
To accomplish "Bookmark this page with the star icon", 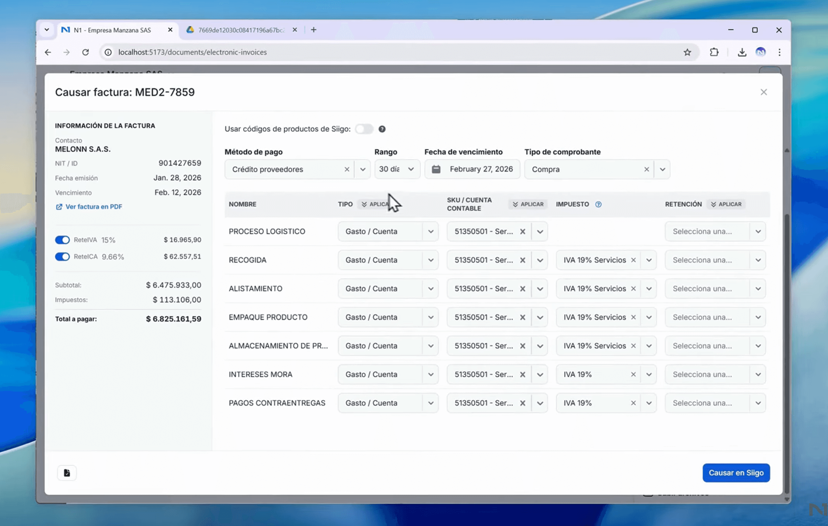I will tap(687, 52).
